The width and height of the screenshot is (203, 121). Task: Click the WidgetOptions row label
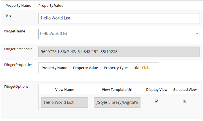[16, 86]
